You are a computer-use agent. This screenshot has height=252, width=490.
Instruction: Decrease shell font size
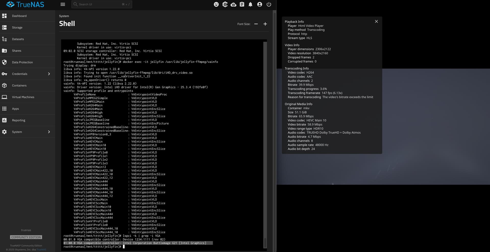coord(256,24)
